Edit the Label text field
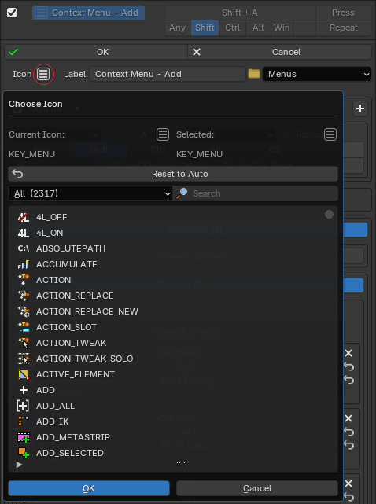Screen dimensions: 376x504 click(168, 74)
